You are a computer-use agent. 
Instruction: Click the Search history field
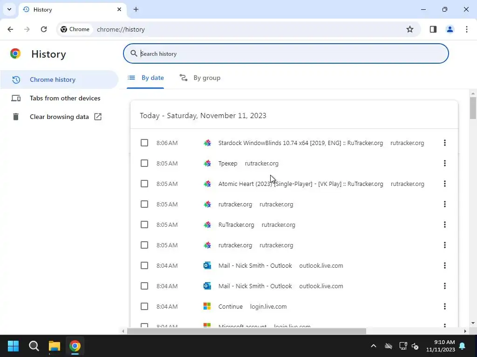point(286,53)
